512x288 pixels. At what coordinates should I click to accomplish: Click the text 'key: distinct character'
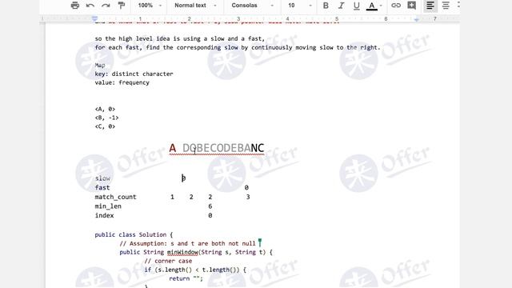coord(134,74)
